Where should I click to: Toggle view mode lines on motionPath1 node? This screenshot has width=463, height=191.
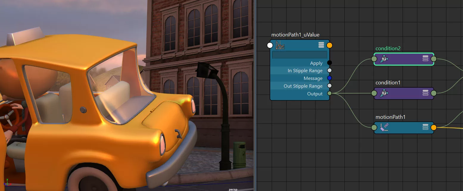click(425, 127)
